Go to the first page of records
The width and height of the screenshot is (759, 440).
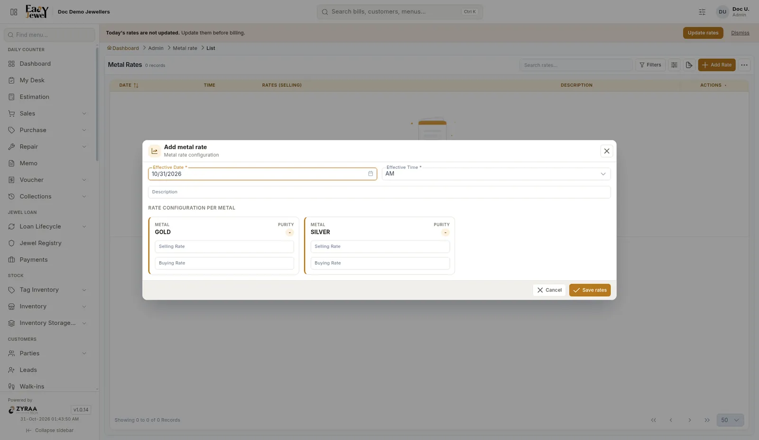[654, 420]
